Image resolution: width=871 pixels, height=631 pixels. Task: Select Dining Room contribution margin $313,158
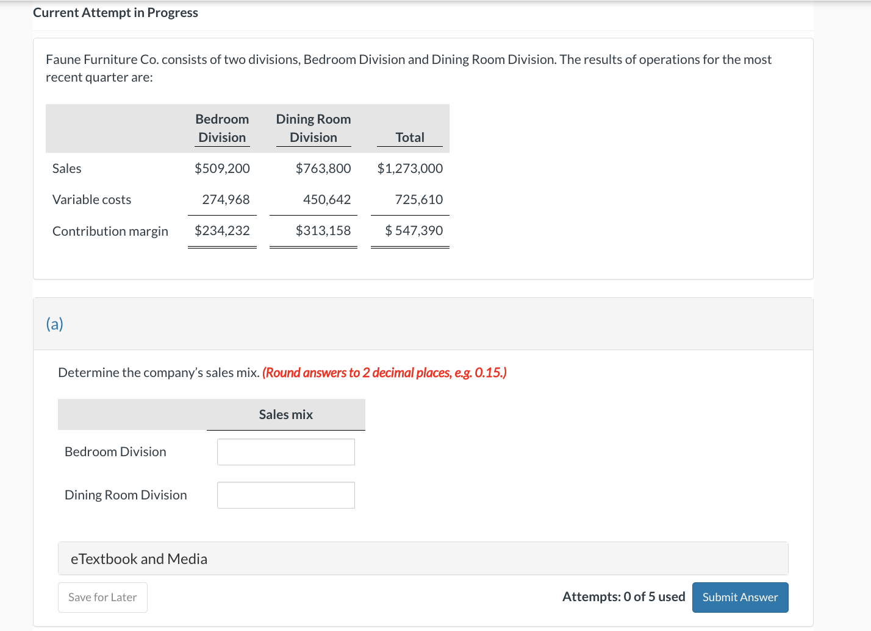323,231
